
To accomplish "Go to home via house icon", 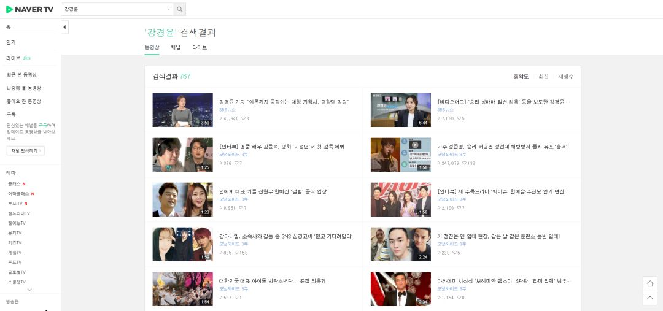I will tap(650, 283).
